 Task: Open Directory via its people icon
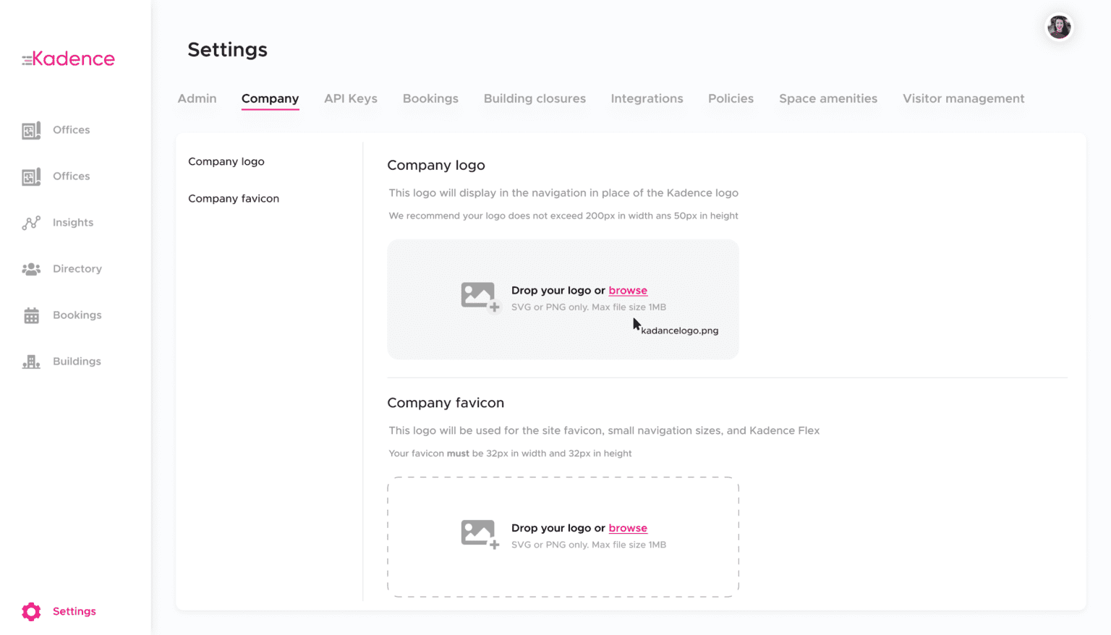(31, 269)
